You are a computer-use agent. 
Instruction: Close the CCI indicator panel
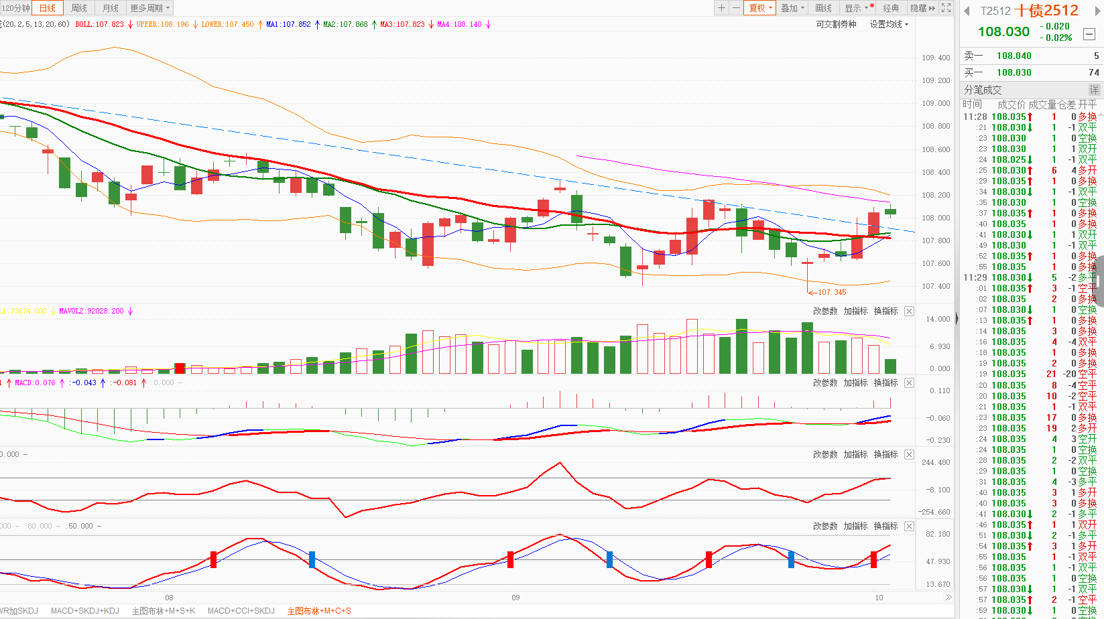coord(909,454)
